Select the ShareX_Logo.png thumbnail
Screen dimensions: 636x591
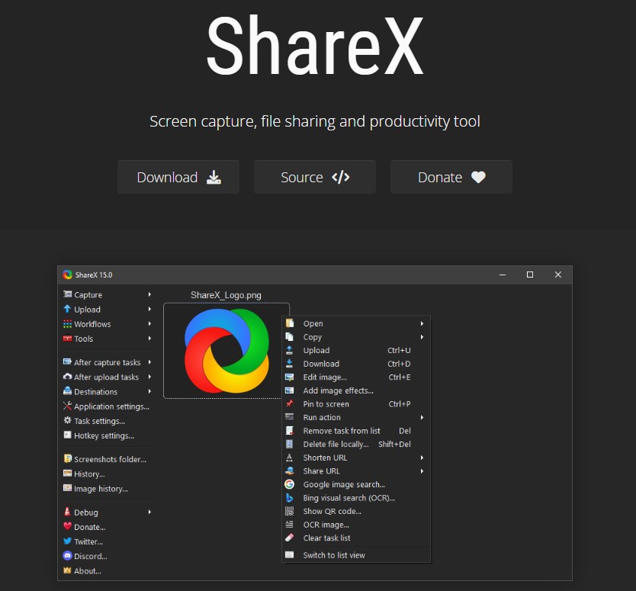pyautogui.click(x=226, y=351)
